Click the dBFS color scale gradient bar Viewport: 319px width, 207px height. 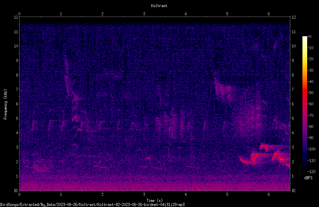(304, 104)
